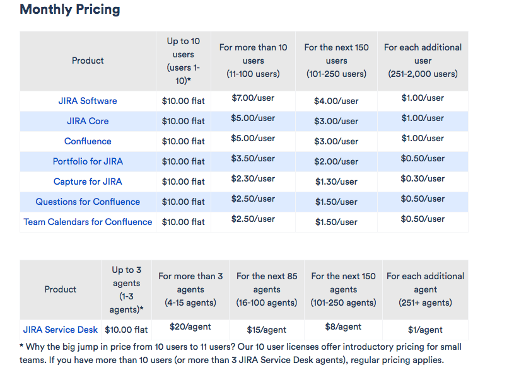This screenshot has width=514, height=375.
Task: Open the Confluence product link
Action: (x=88, y=141)
